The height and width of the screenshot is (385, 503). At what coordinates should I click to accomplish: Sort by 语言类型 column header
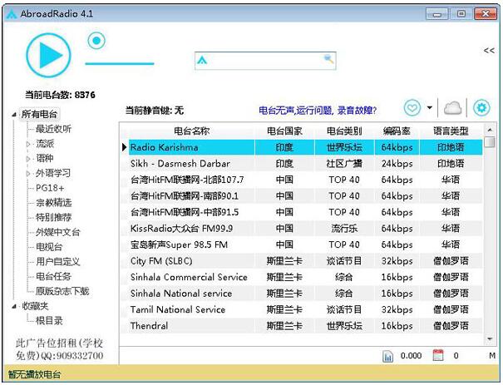(x=451, y=131)
